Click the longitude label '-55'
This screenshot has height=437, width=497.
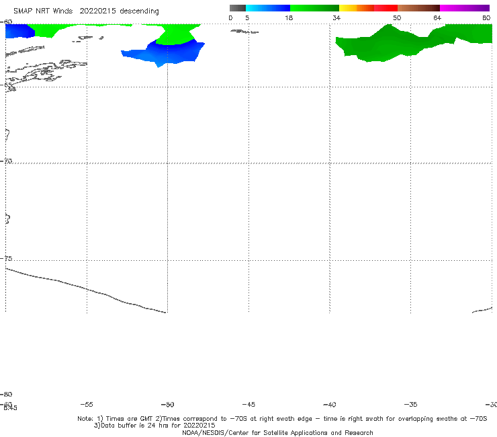coord(87,404)
